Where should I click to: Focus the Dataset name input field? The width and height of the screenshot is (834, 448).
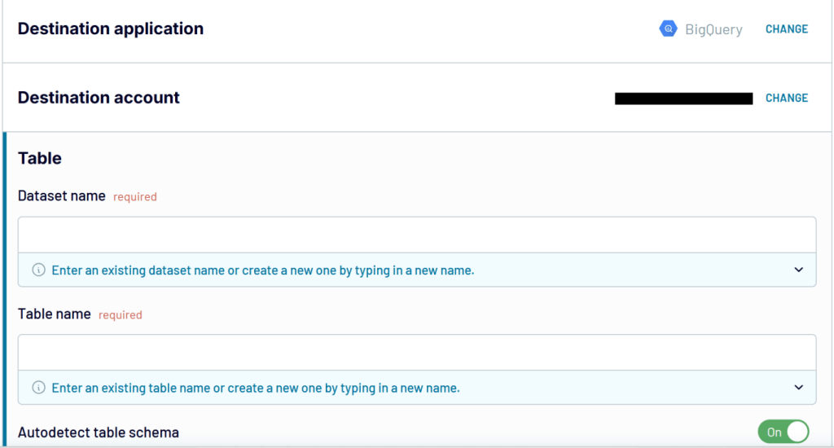point(417,235)
